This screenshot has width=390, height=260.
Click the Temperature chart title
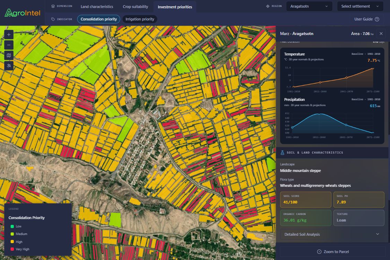point(294,54)
